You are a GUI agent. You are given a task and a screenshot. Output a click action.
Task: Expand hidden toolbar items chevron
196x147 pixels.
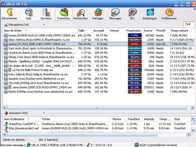coord(194,9)
